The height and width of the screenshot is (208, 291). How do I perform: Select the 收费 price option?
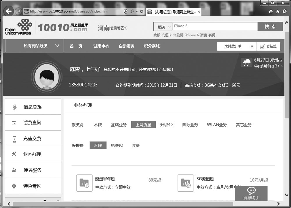pyautogui.click(x=135, y=145)
